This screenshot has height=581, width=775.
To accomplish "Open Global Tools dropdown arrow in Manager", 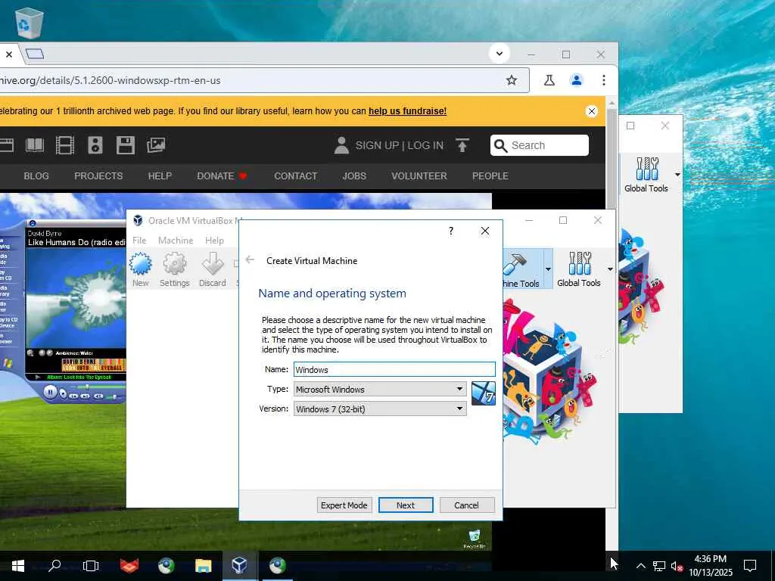I will [611, 269].
